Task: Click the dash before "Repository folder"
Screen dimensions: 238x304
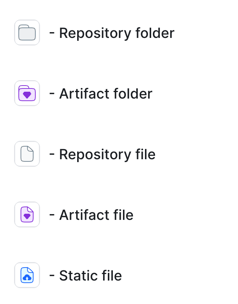Action: [x=52, y=33]
